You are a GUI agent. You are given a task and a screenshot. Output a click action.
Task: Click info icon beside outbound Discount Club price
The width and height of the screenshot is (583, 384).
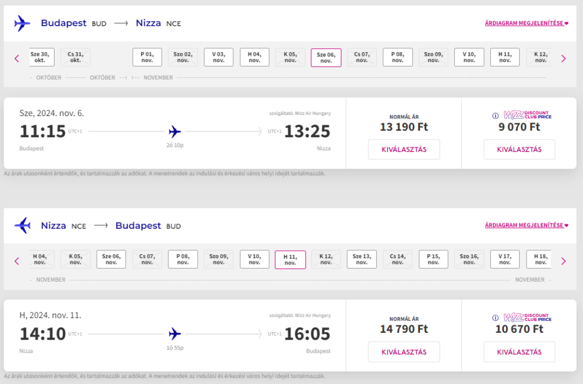pos(495,115)
